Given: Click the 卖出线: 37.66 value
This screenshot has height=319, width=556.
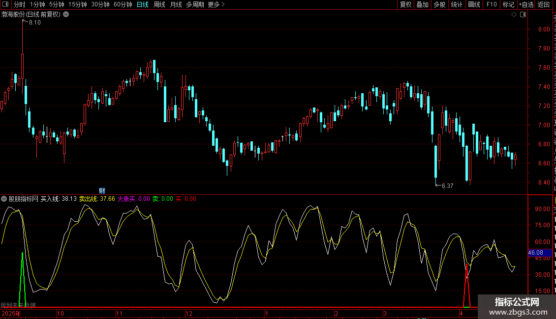Looking at the screenshot, I should pyautogui.click(x=97, y=199).
